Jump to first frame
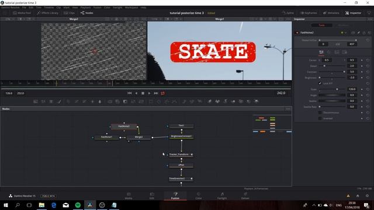Viewport: 374px width, 210px height. [130, 93]
